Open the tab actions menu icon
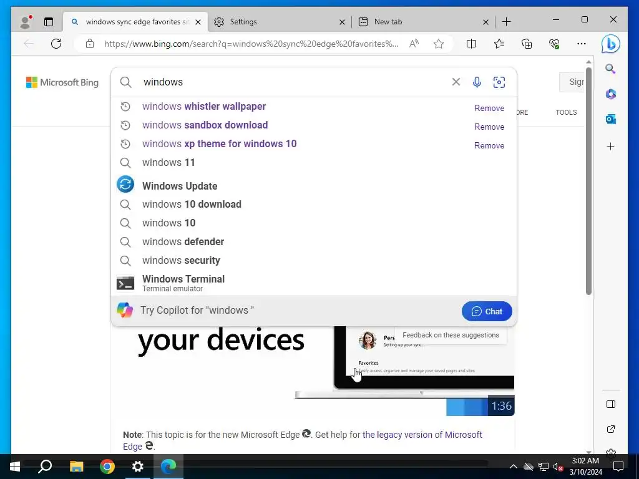 [x=49, y=22]
